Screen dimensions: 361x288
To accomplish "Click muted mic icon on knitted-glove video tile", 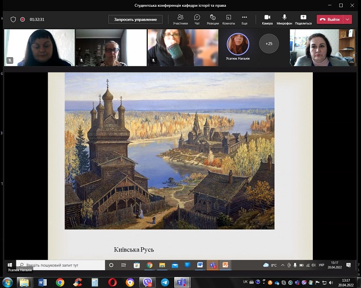I will pos(154,60).
